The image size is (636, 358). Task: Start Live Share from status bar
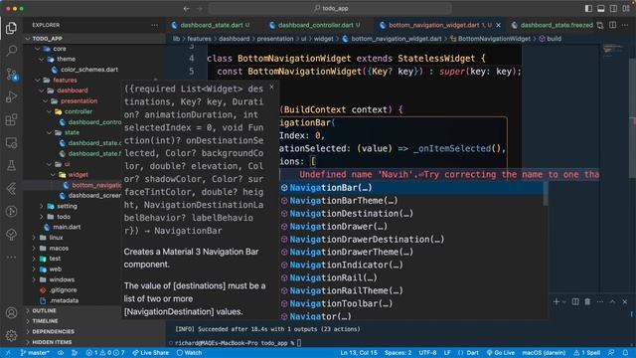click(151, 353)
